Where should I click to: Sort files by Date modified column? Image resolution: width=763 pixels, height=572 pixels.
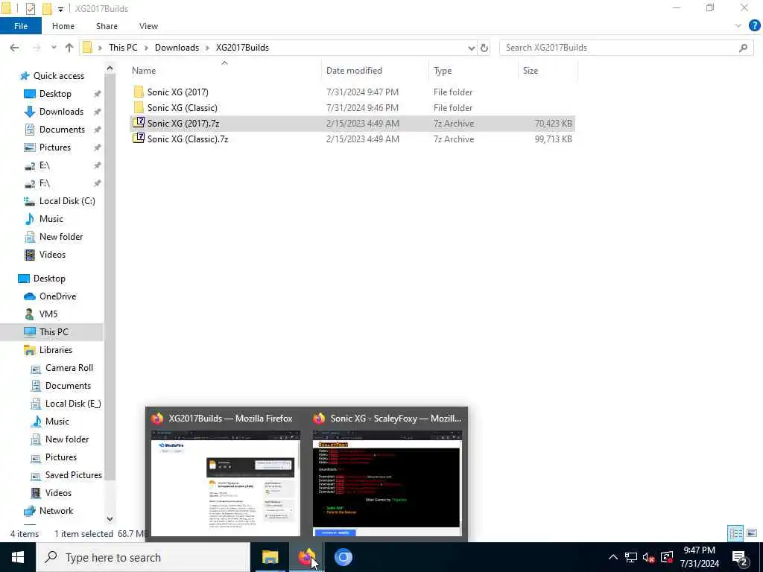click(x=375, y=71)
